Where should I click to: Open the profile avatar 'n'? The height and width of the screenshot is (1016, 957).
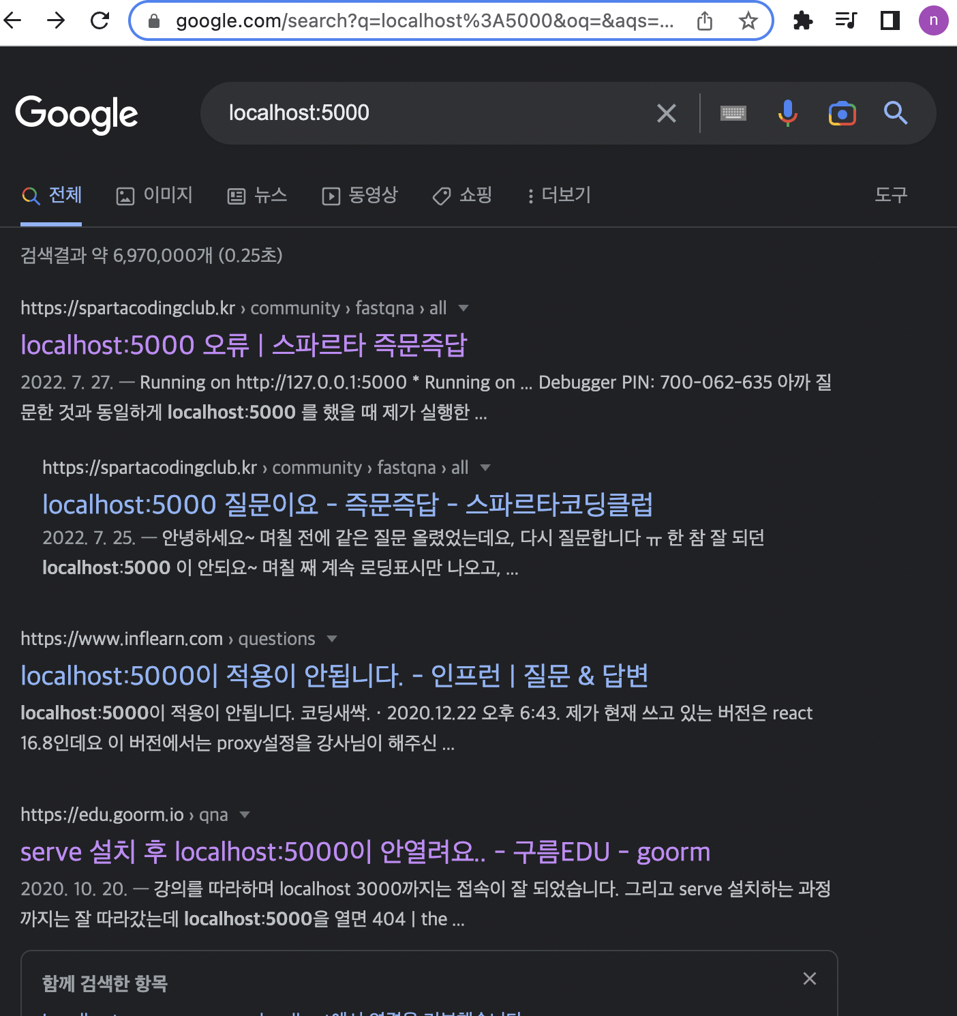click(933, 20)
